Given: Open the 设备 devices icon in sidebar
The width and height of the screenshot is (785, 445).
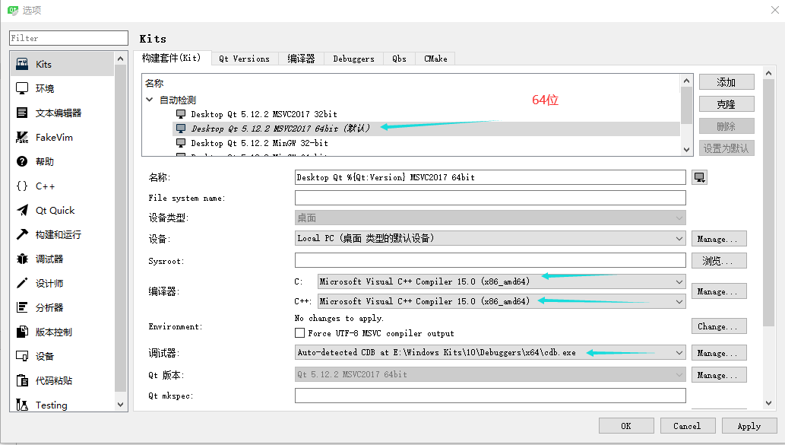Looking at the screenshot, I should point(22,356).
